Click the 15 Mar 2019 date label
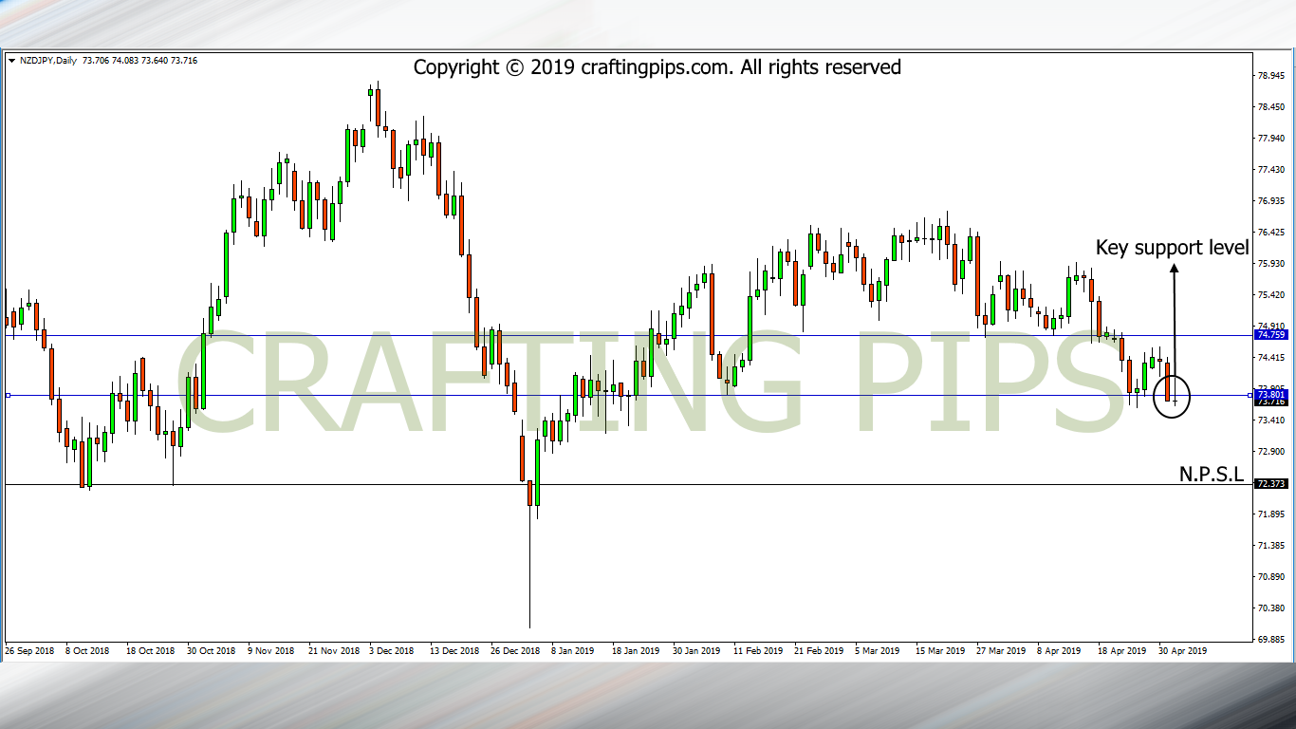 pos(940,651)
